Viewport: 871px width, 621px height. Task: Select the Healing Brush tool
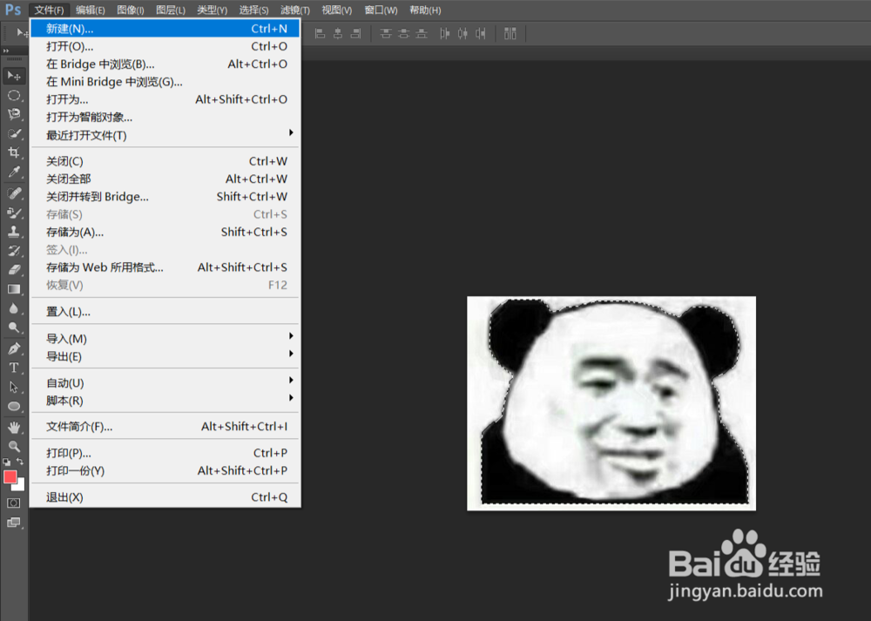pos(14,193)
